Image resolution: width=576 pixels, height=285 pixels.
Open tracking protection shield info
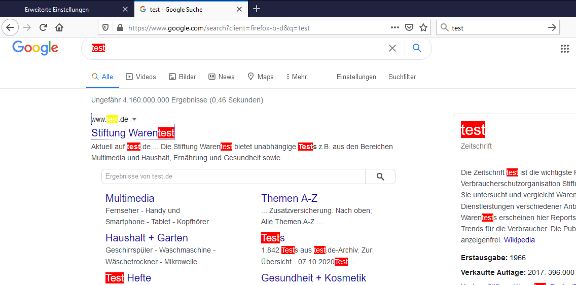coord(105,28)
